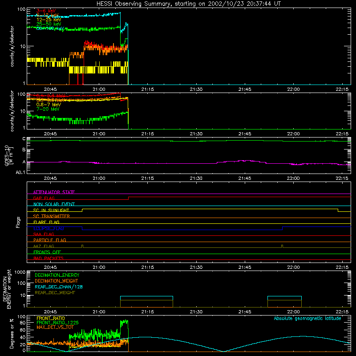The image size is (356, 356).
Task: Select the FLARE_FLAG label
Action: coord(46,222)
